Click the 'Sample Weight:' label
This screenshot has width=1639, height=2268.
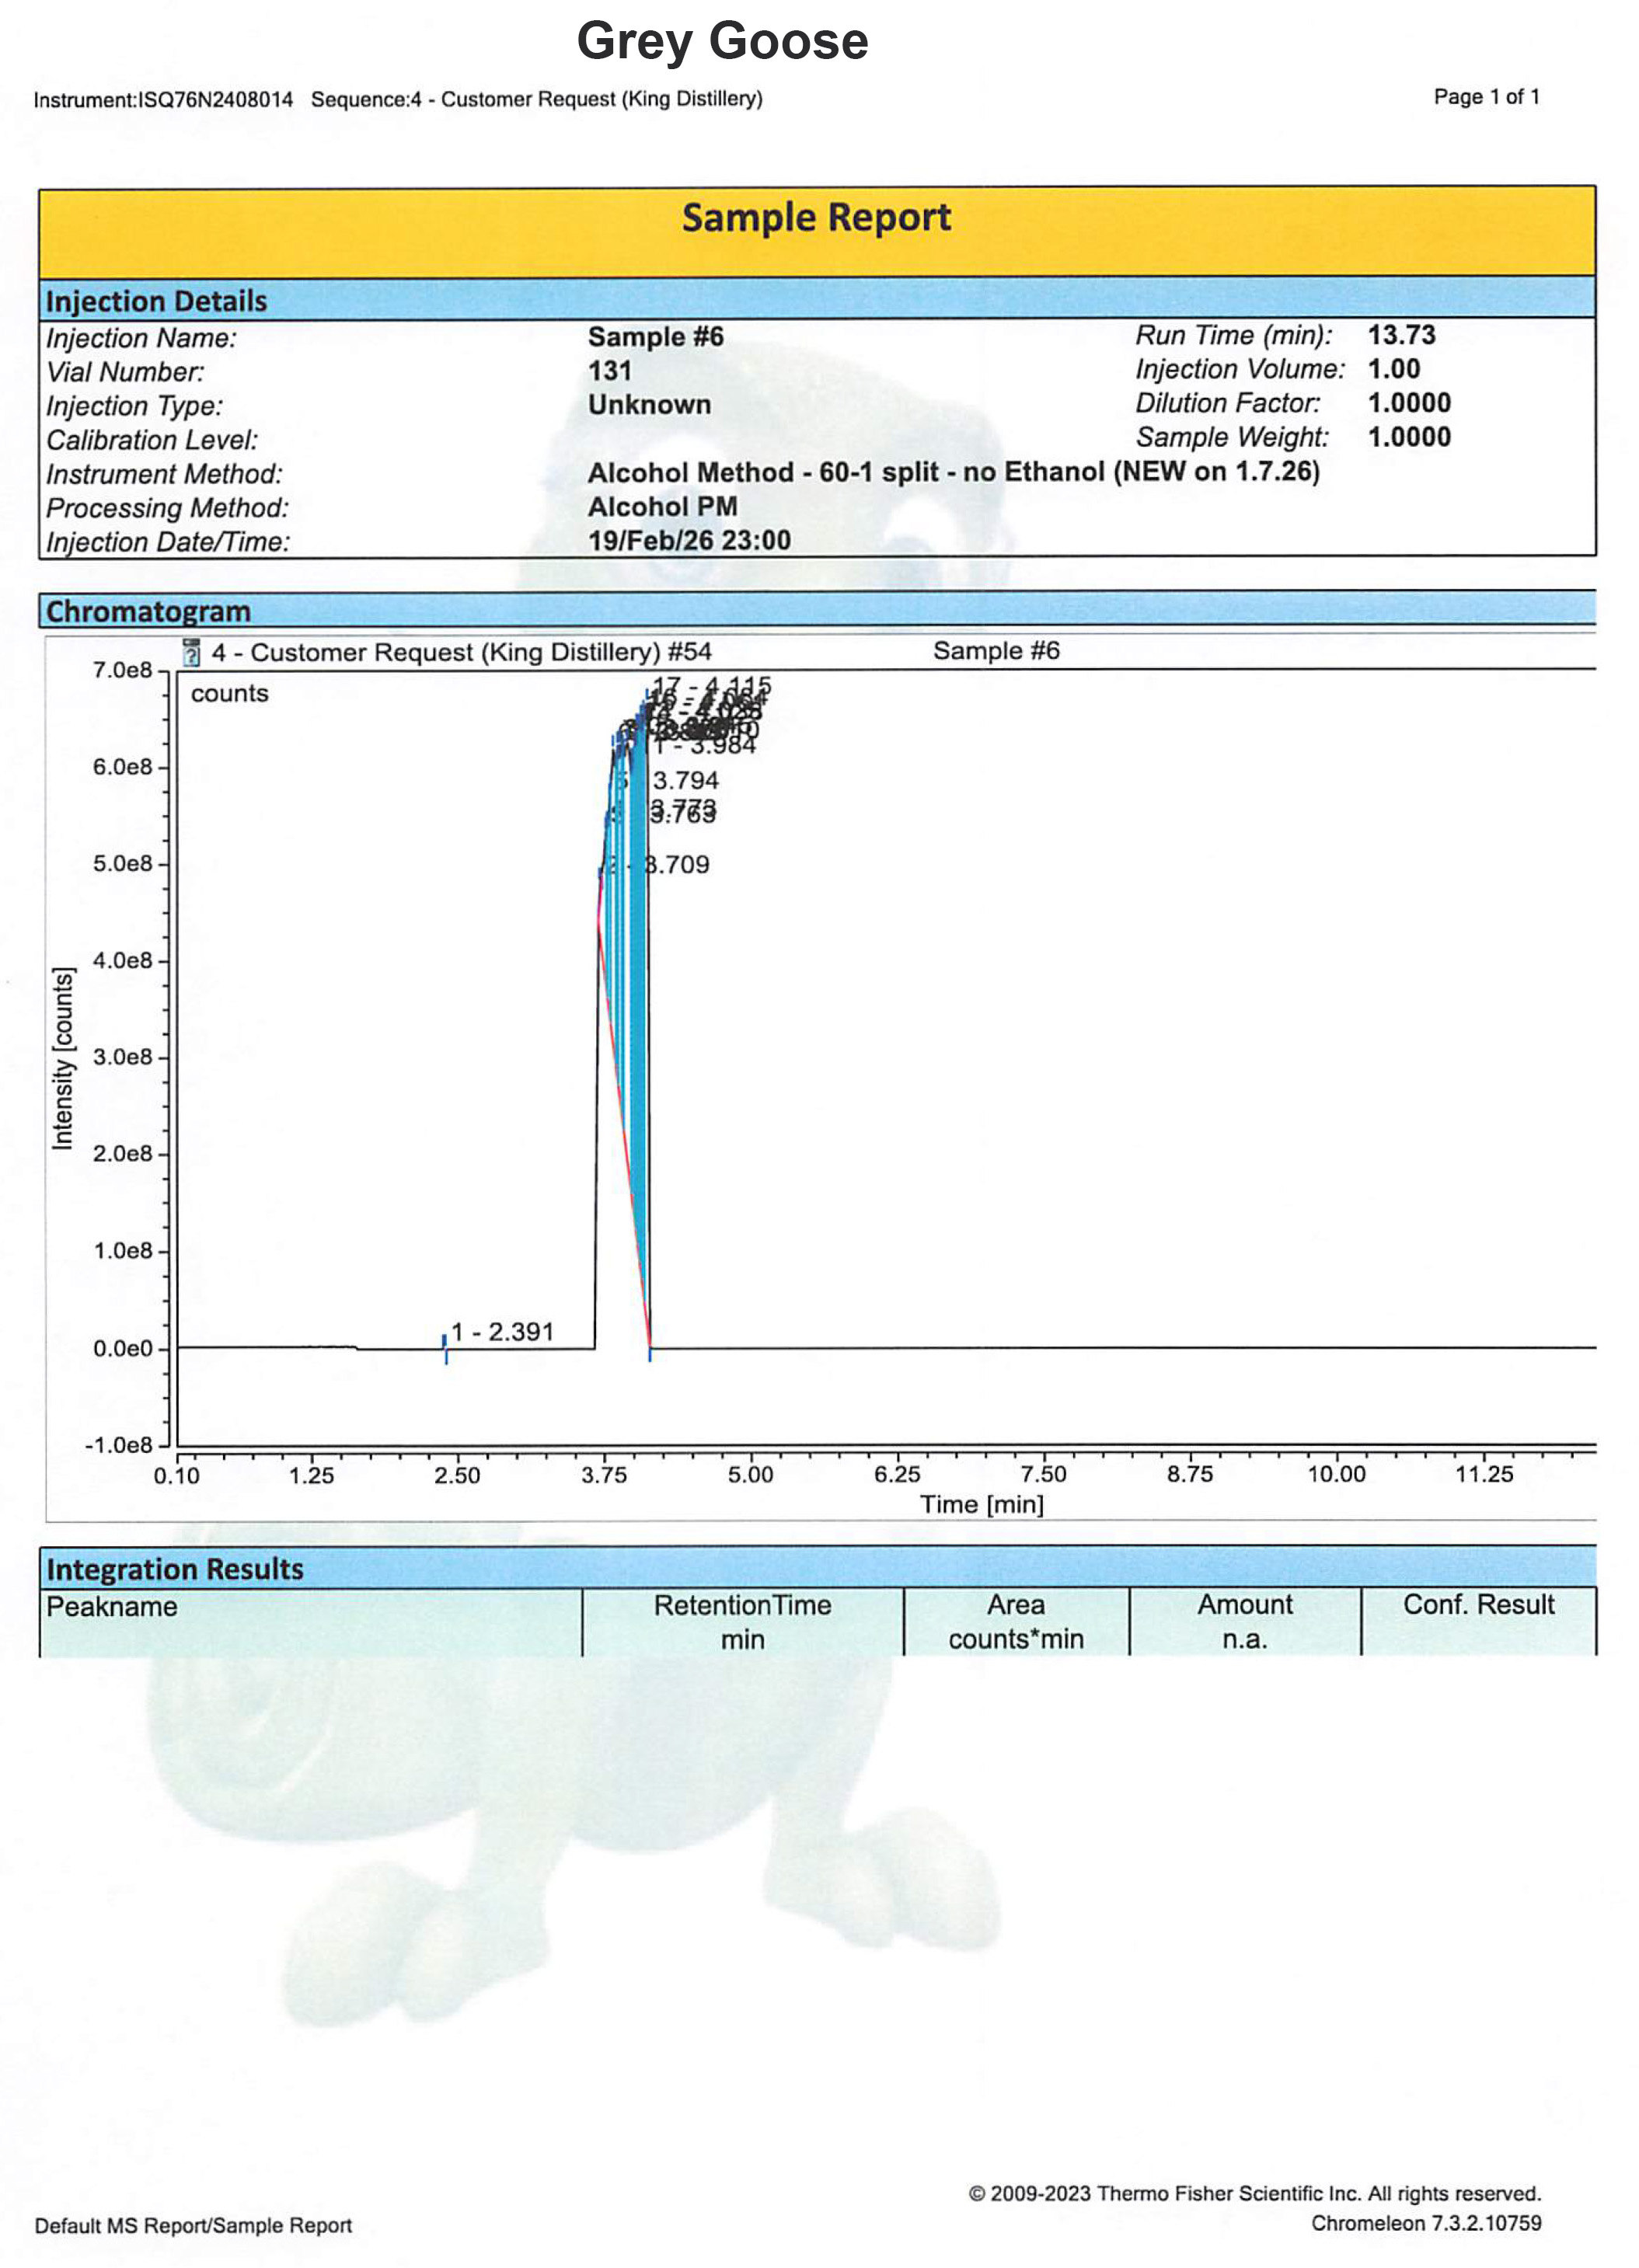coord(1232,437)
